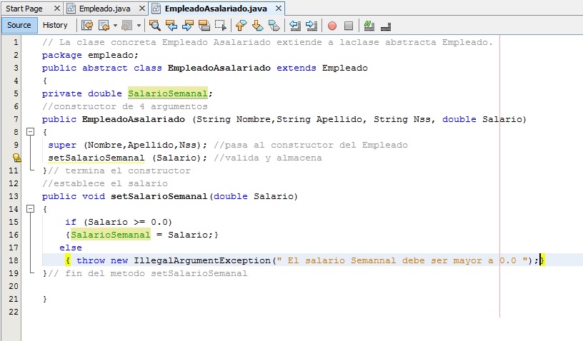Open the Back navigation dropdown arrow

(x=115, y=26)
